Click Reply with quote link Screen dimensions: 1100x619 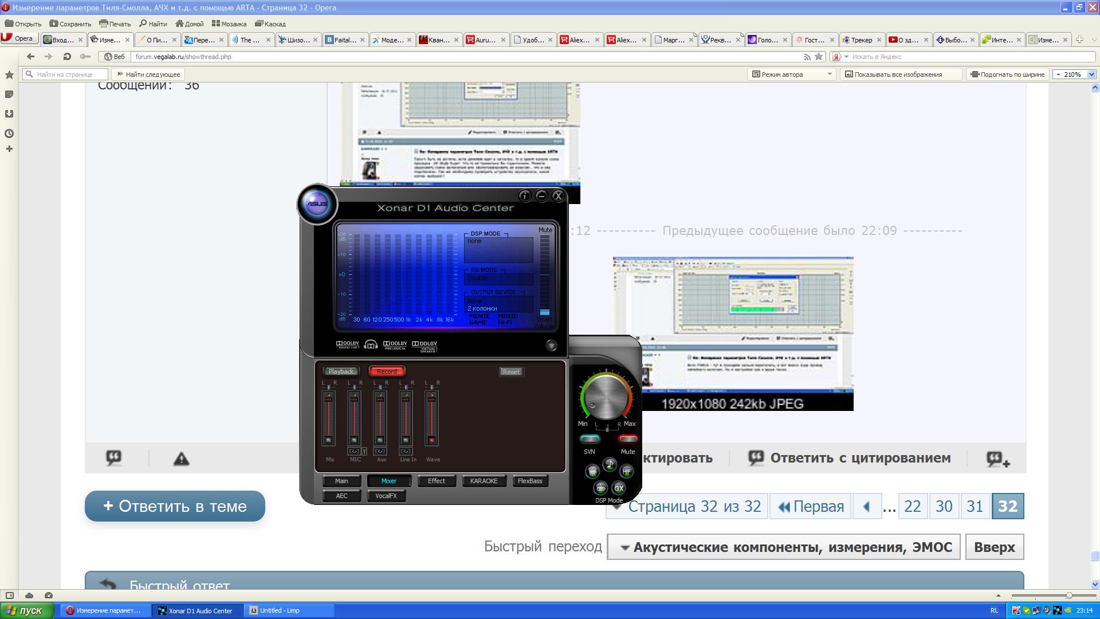coord(850,458)
